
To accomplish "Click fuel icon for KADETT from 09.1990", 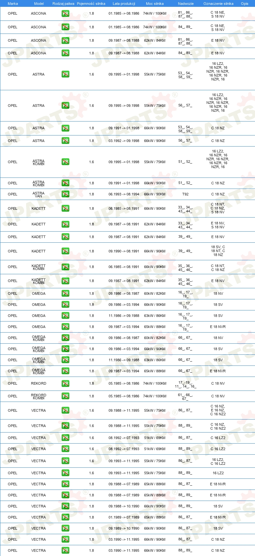I will pyautogui.click(x=65, y=251).
